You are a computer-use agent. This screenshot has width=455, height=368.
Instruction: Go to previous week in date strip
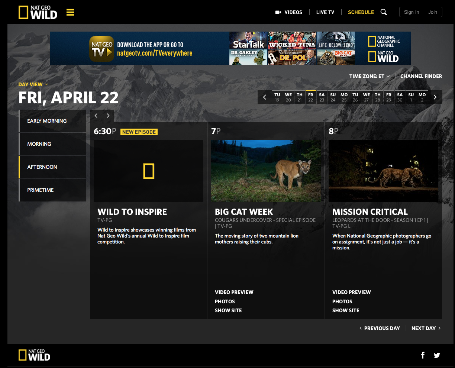pyautogui.click(x=265, y=97)
